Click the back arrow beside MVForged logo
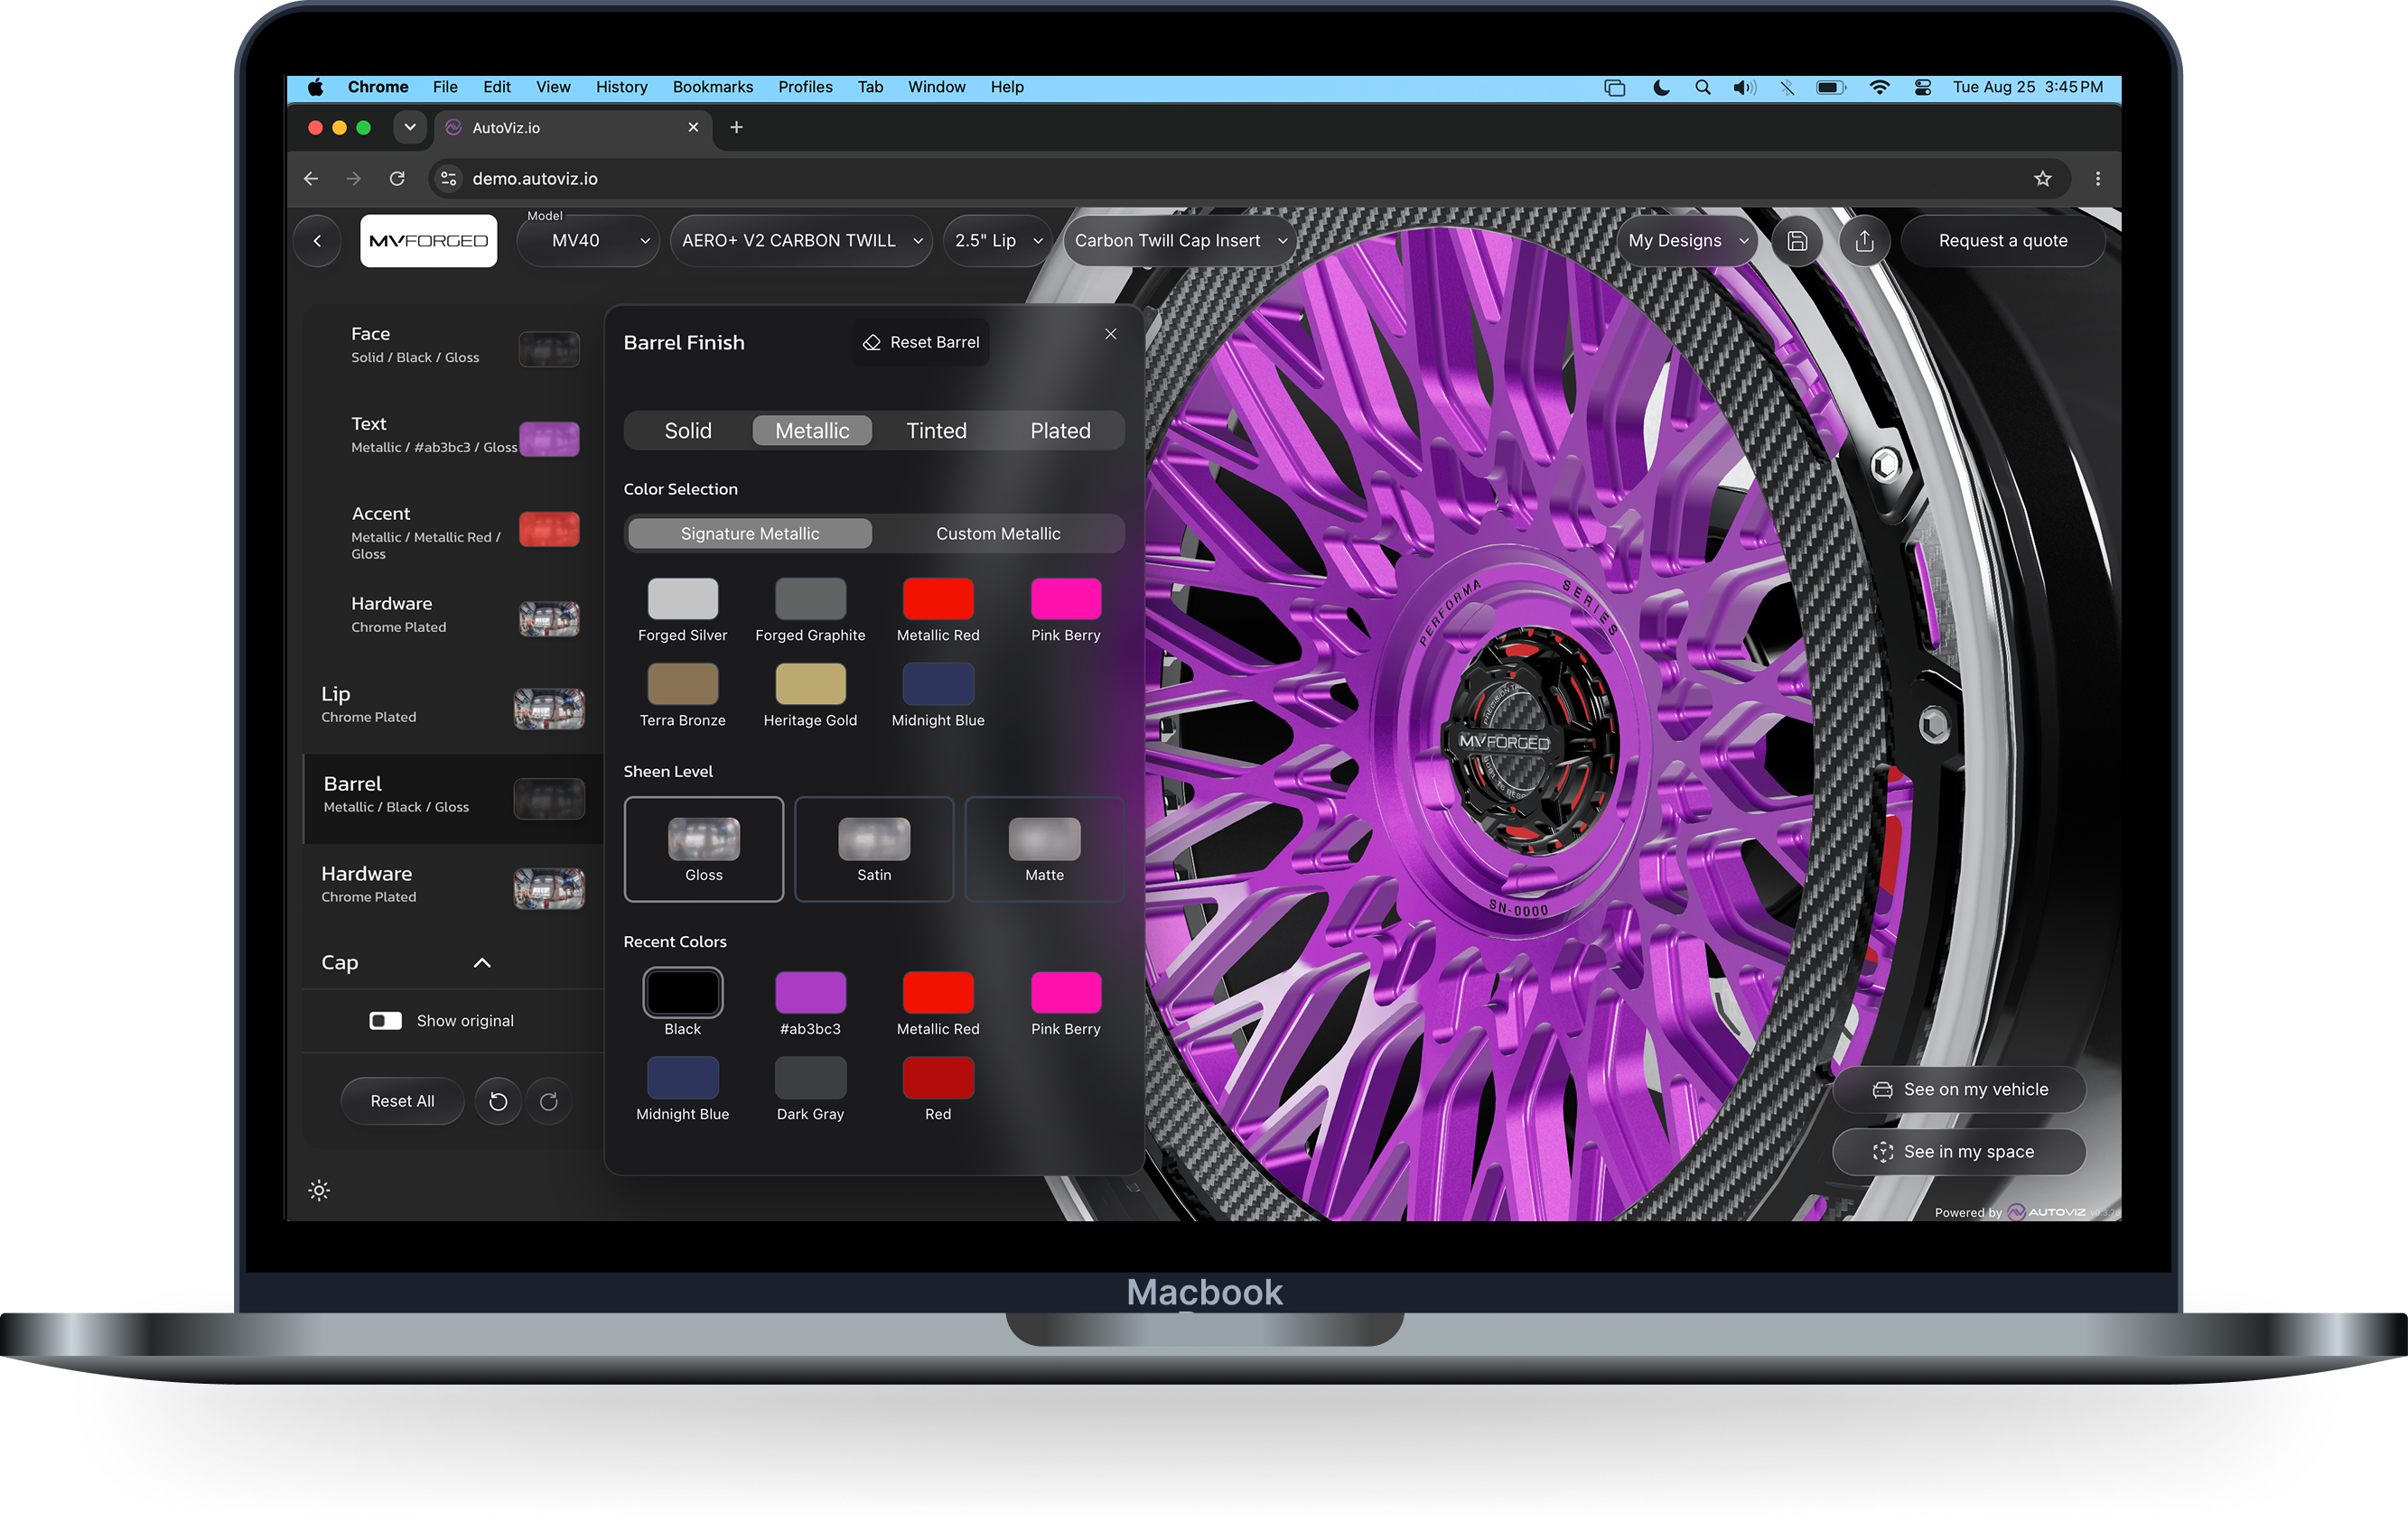The height and width of the screenshot is (1530, 2408). point(317,241)
